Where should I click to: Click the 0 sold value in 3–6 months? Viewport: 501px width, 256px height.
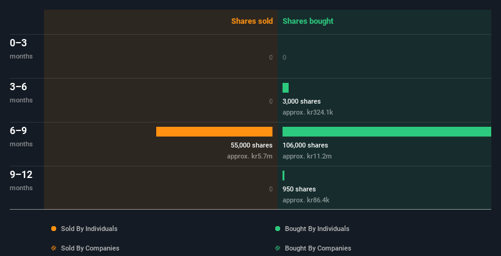[270, 102]
